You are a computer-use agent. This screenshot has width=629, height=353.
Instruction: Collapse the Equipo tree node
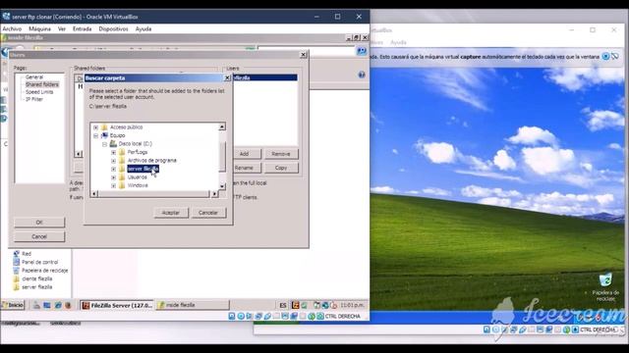96,135
